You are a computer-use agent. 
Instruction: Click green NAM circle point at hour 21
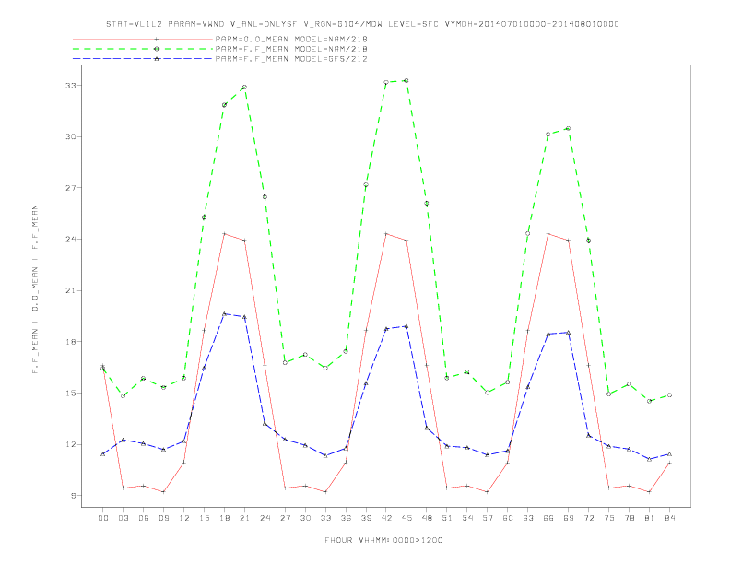[244, 87]
